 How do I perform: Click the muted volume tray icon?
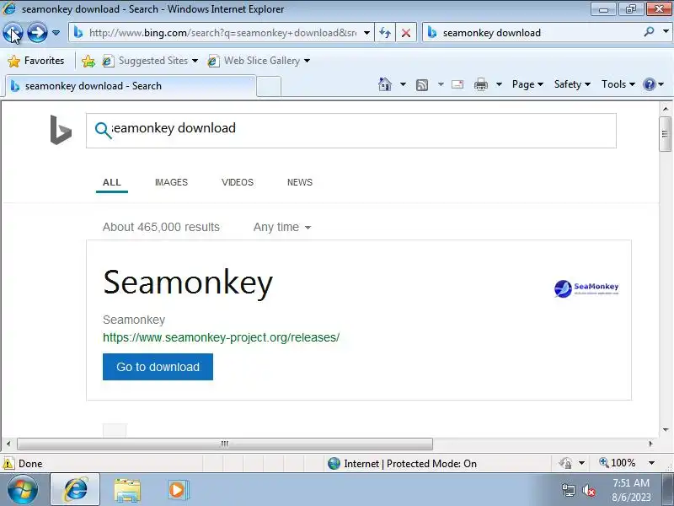(x=589, y=491)
